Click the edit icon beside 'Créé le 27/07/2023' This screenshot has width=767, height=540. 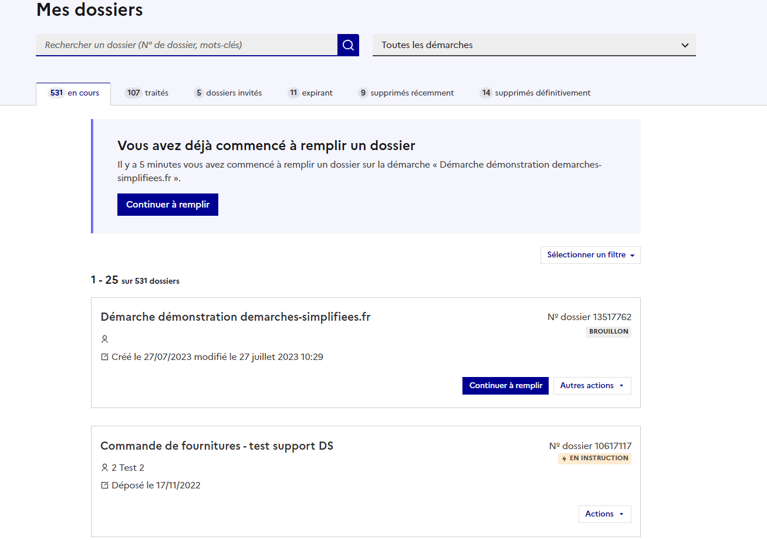[x=105, y=357]
